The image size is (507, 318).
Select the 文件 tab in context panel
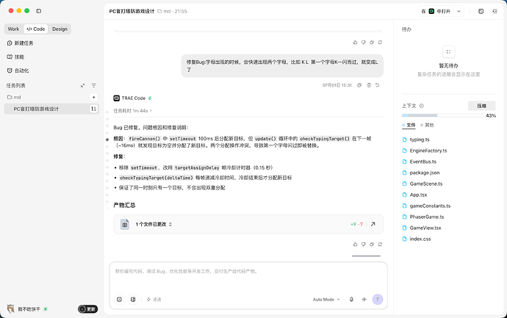coord(409,125)
